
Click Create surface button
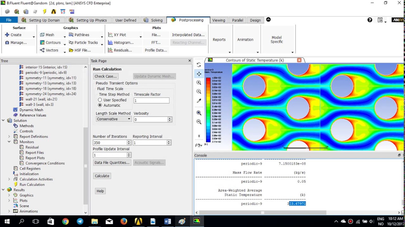(13, 35)
